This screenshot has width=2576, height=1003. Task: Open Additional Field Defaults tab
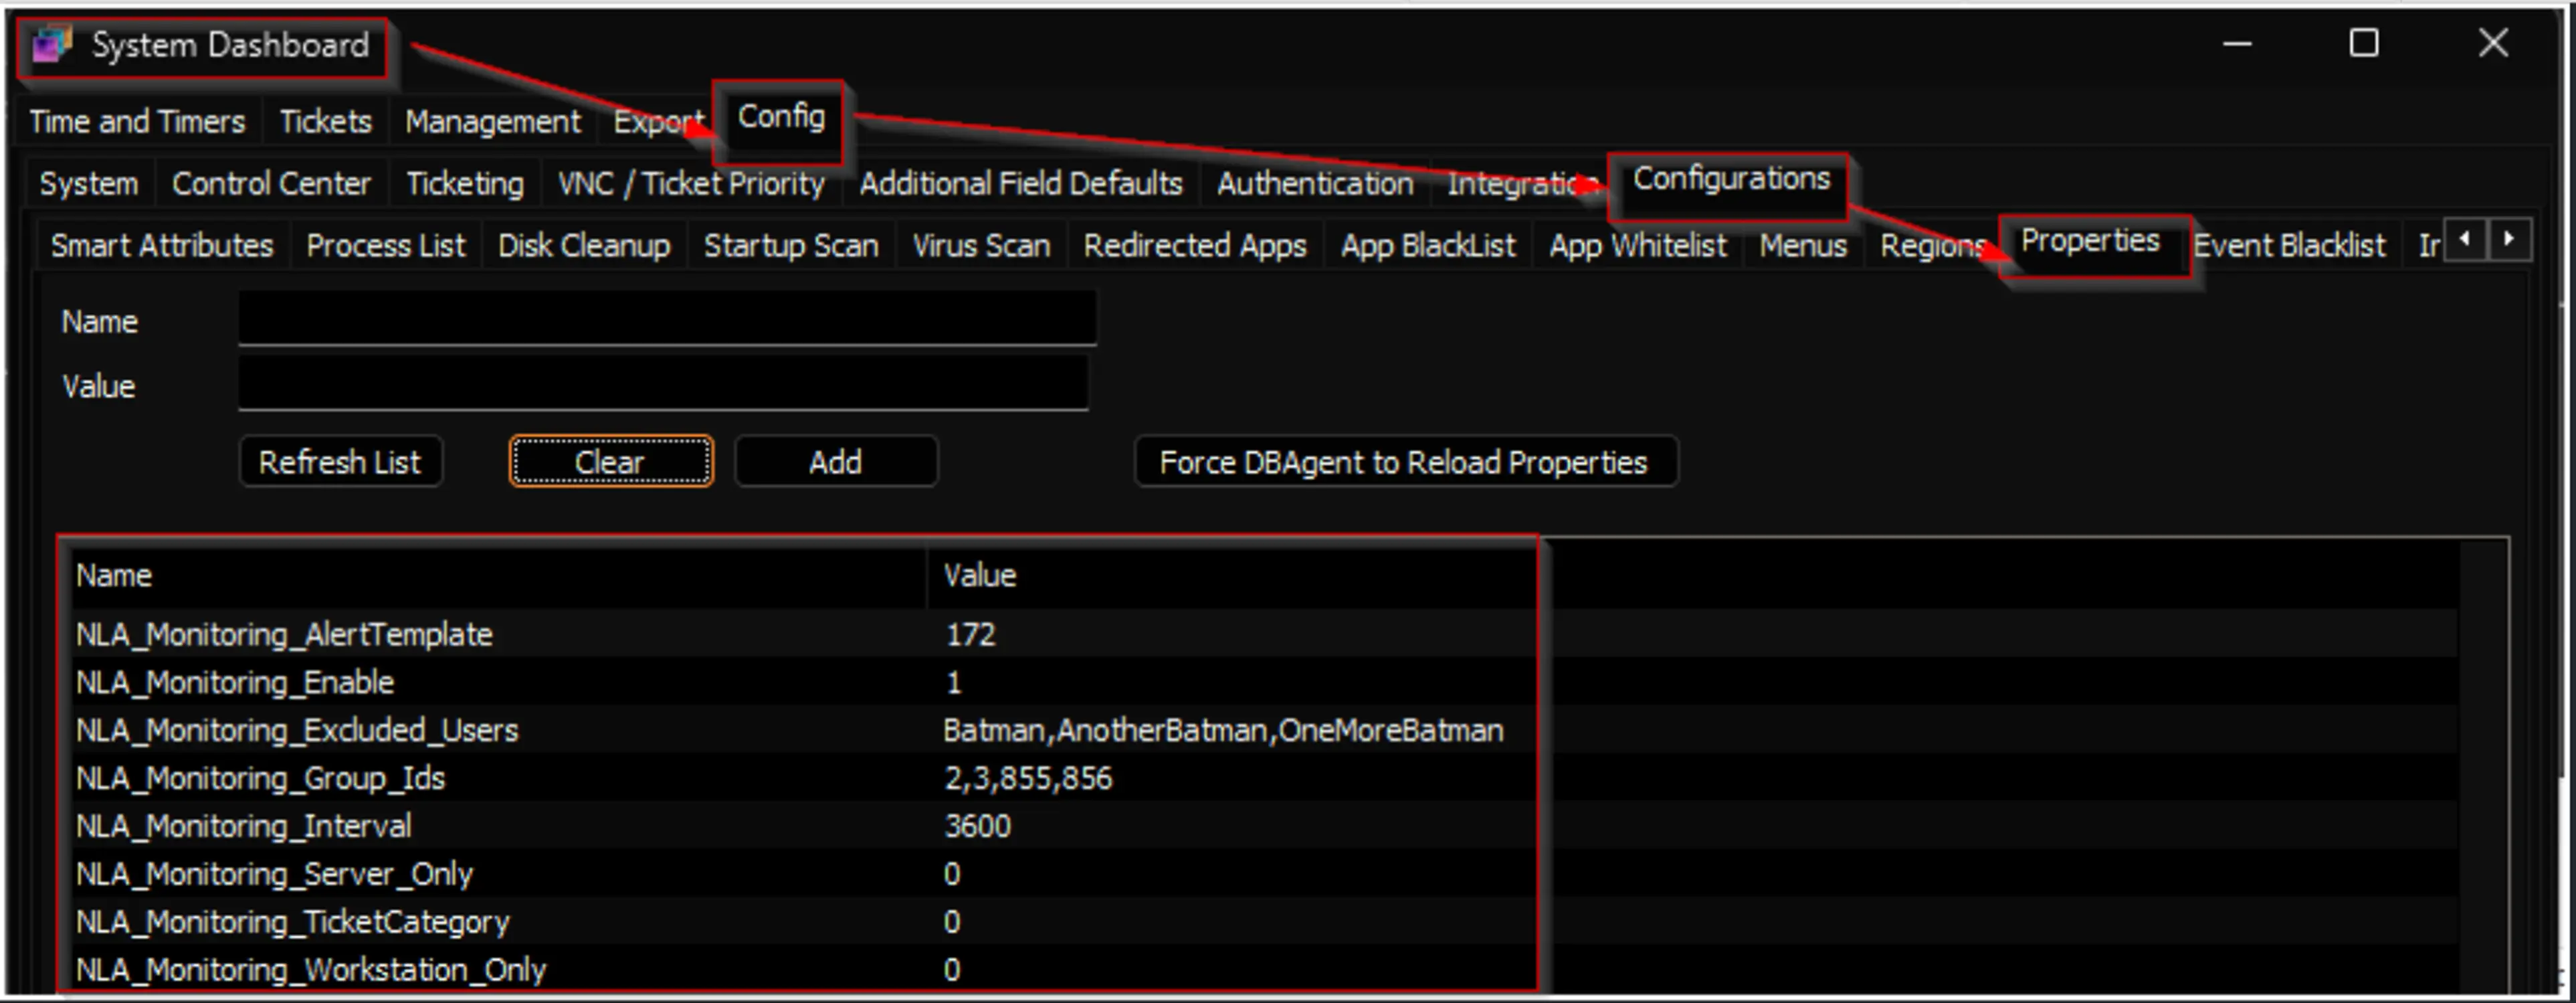coord(1021,184)
